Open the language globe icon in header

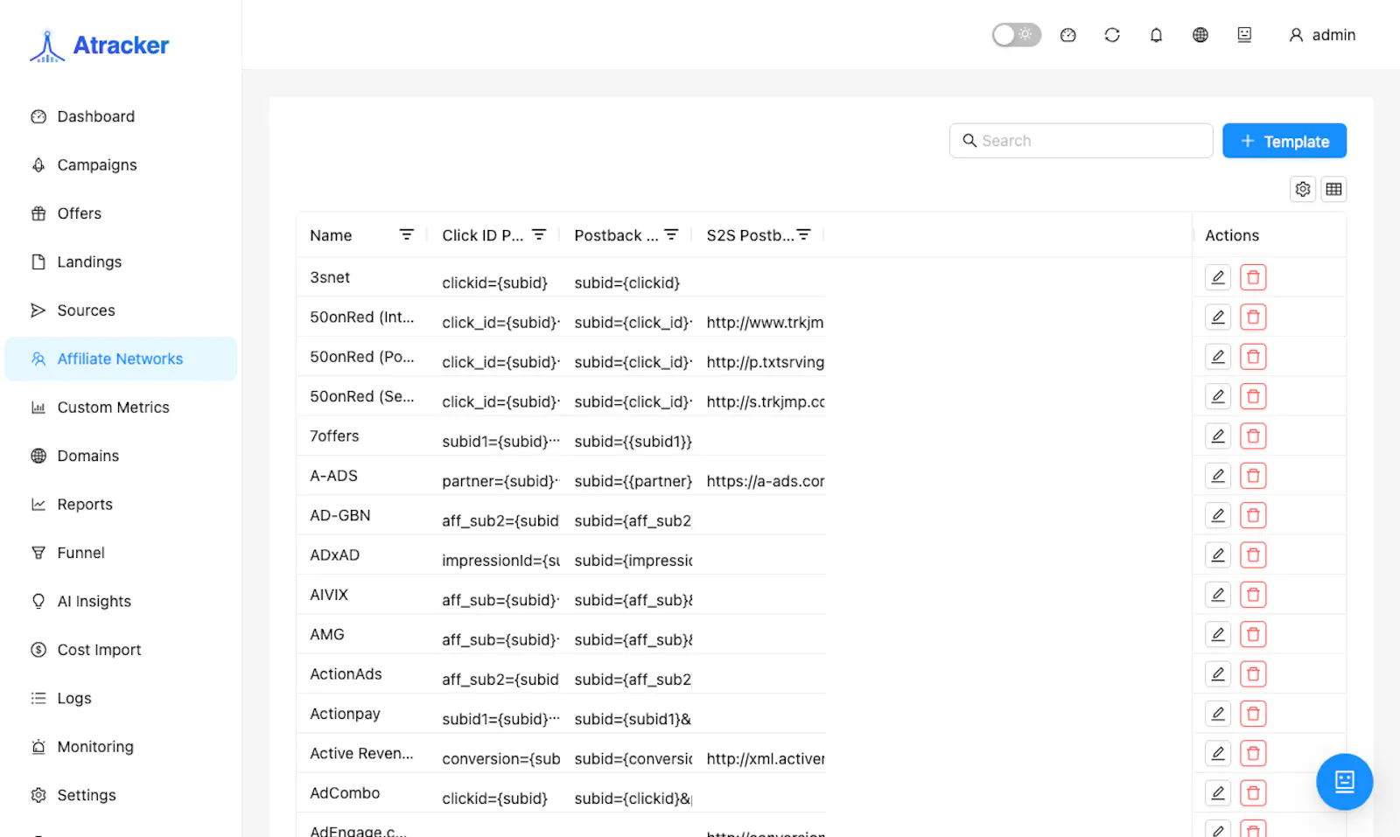coord(1200,35)
